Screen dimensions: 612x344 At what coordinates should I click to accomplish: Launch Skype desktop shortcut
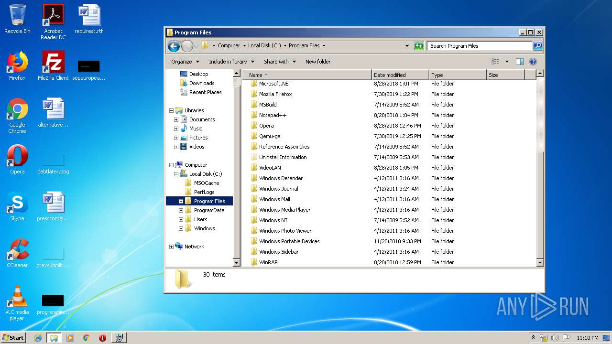[x=17, y=206]
